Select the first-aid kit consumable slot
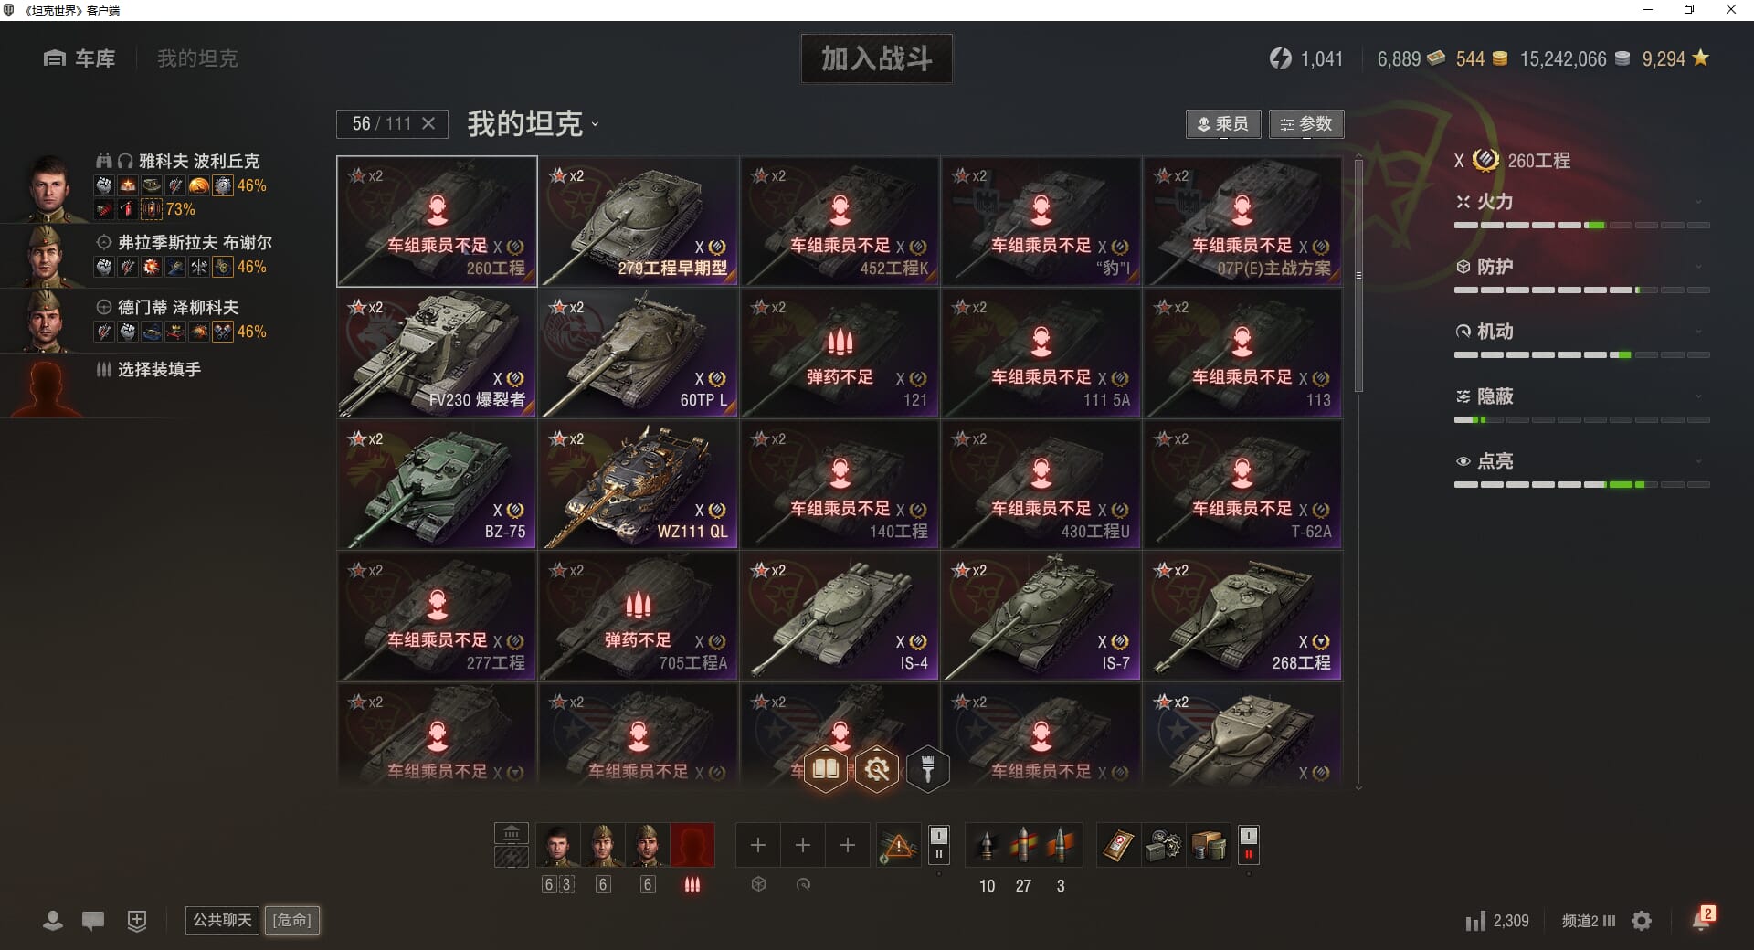Image resolution: width=1754 pixels, height=950 pixels. [1119, 845]
